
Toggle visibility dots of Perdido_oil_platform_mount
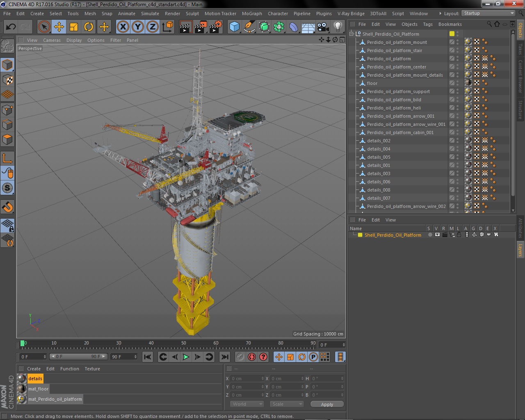(x=458, y=42)
